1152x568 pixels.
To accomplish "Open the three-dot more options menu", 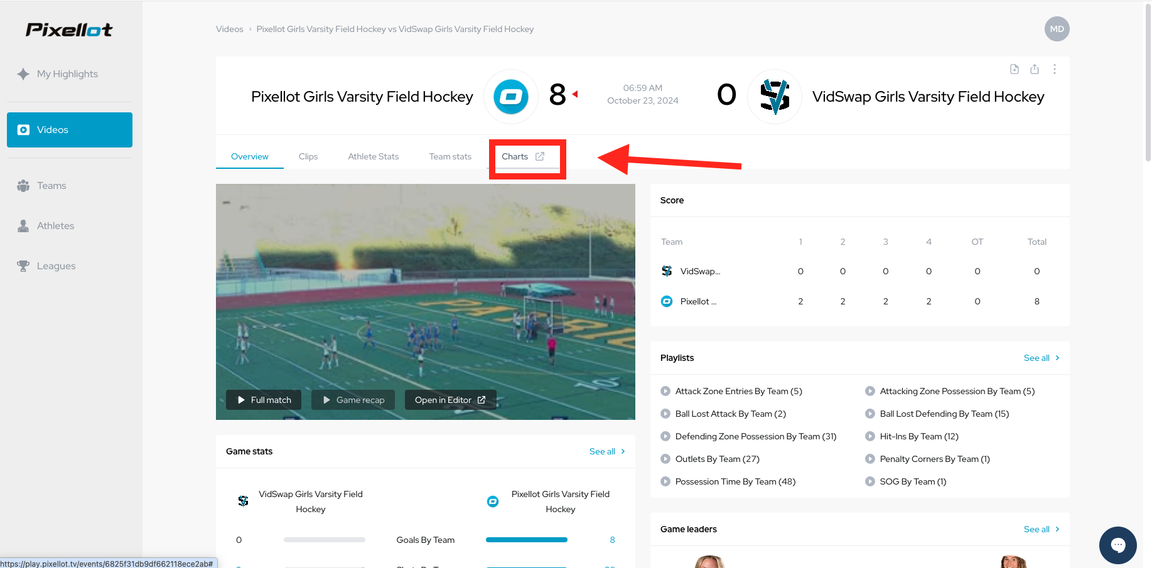I will tap(1055, 69).
